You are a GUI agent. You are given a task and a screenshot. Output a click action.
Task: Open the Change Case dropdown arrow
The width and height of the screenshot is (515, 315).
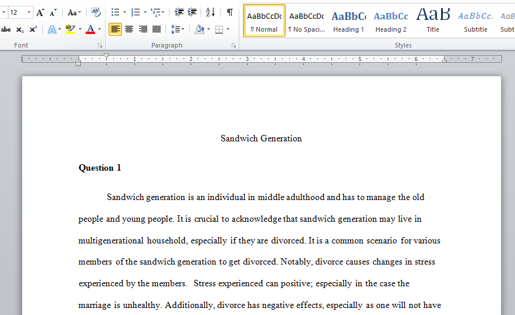point(80,12)
